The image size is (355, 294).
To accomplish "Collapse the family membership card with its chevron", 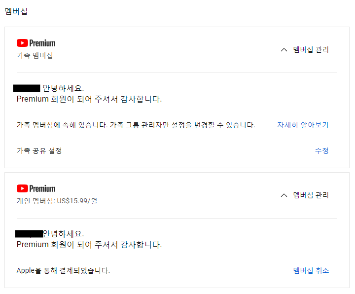I will tap(284, 49).
